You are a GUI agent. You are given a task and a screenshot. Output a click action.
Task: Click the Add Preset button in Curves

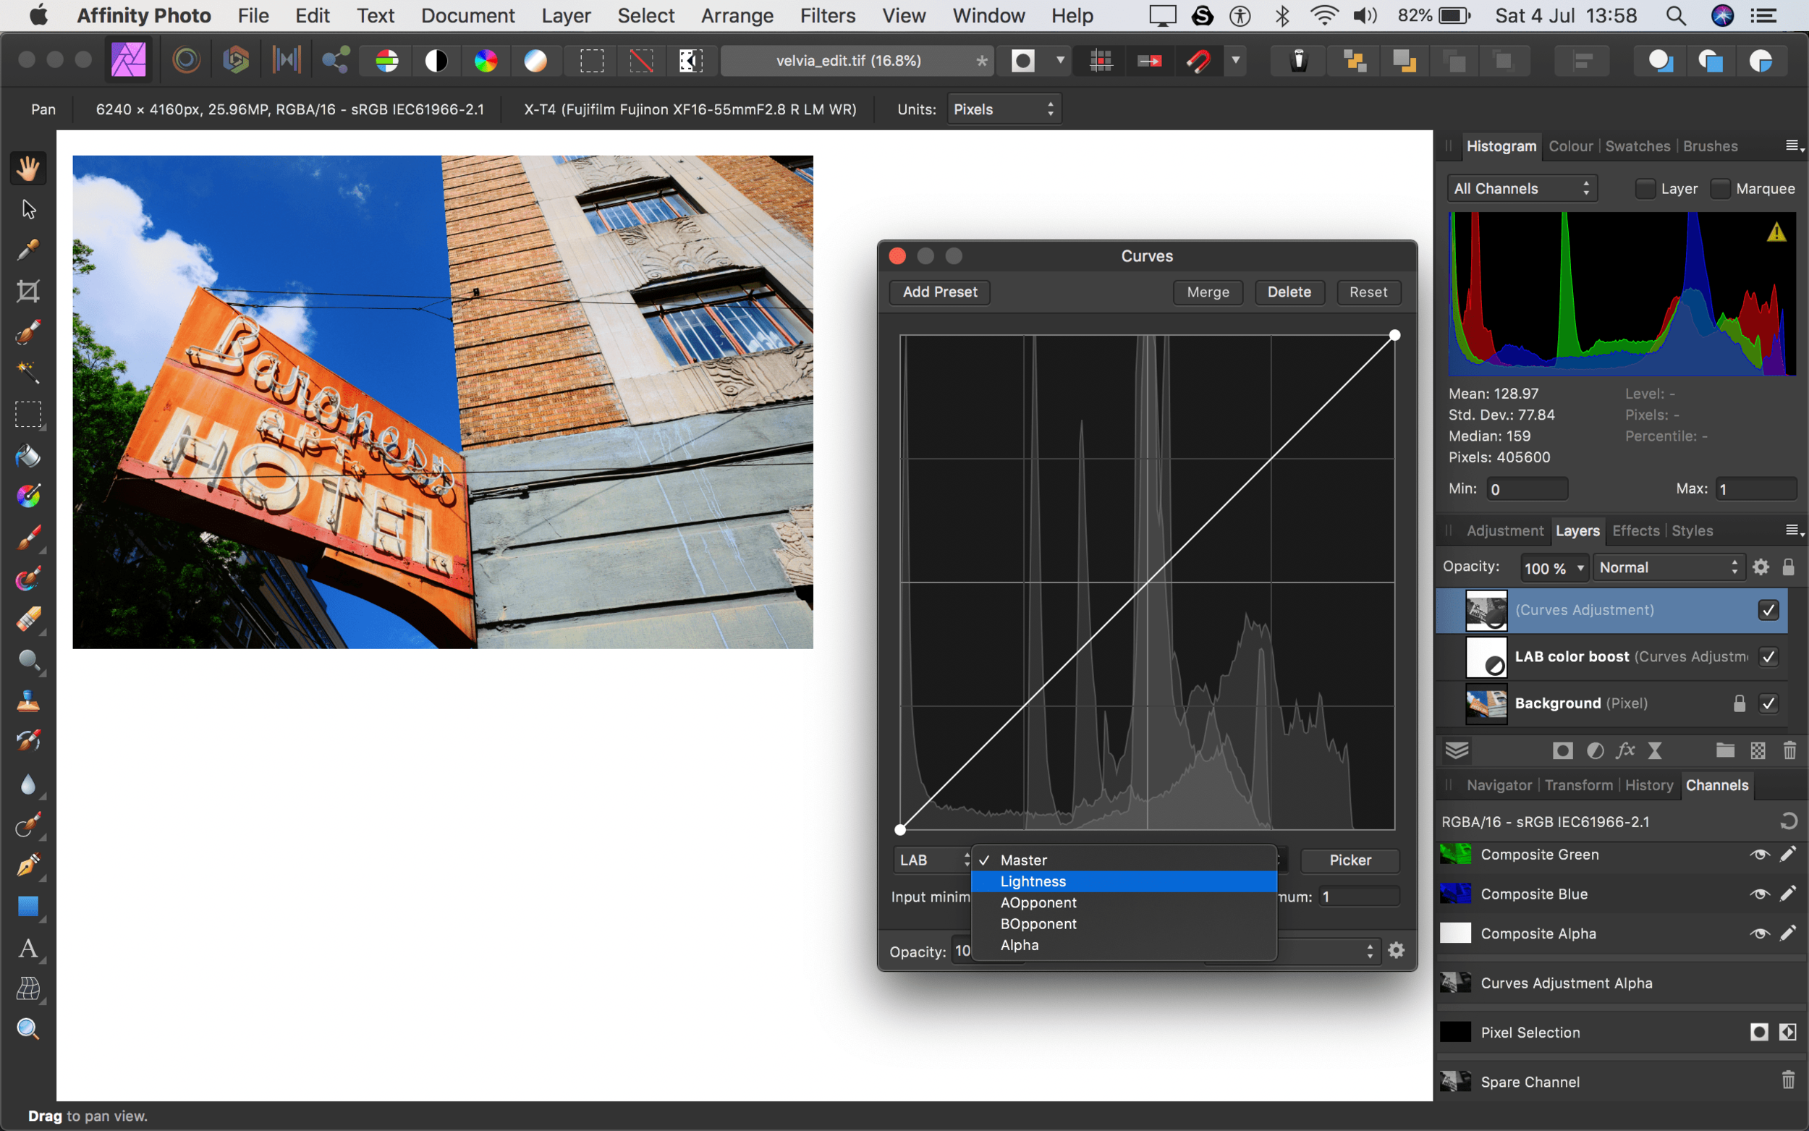pyautogui.click(x=939, y=292)
